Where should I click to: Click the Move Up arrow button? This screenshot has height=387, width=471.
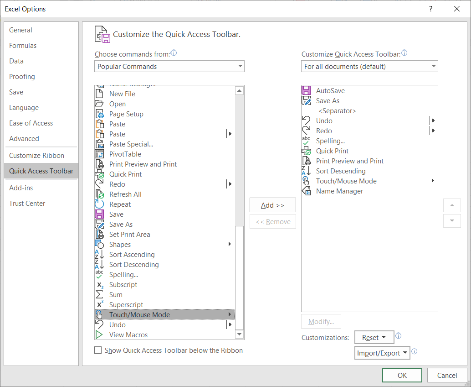coord(452,205)
